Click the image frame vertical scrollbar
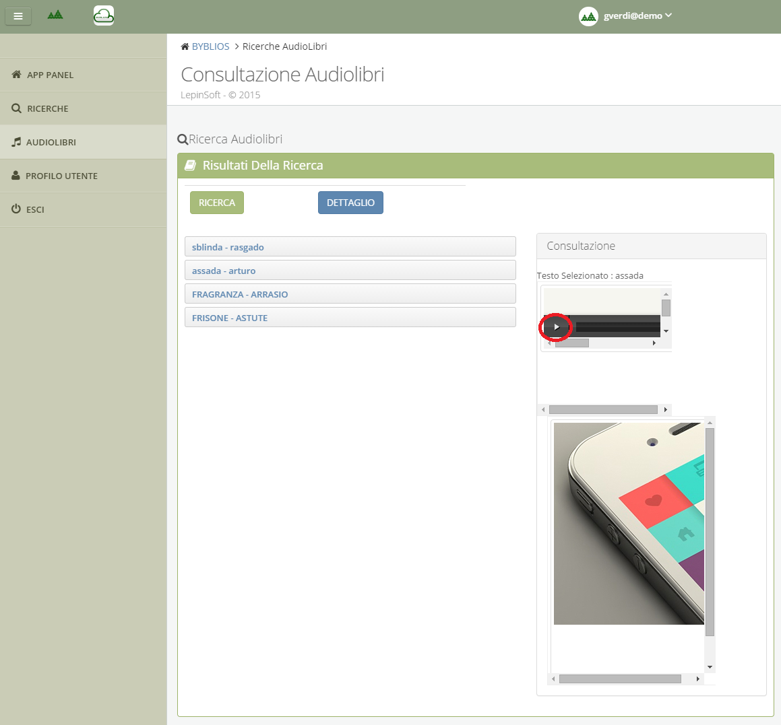The image size is (781, 725). pos(710,531)
